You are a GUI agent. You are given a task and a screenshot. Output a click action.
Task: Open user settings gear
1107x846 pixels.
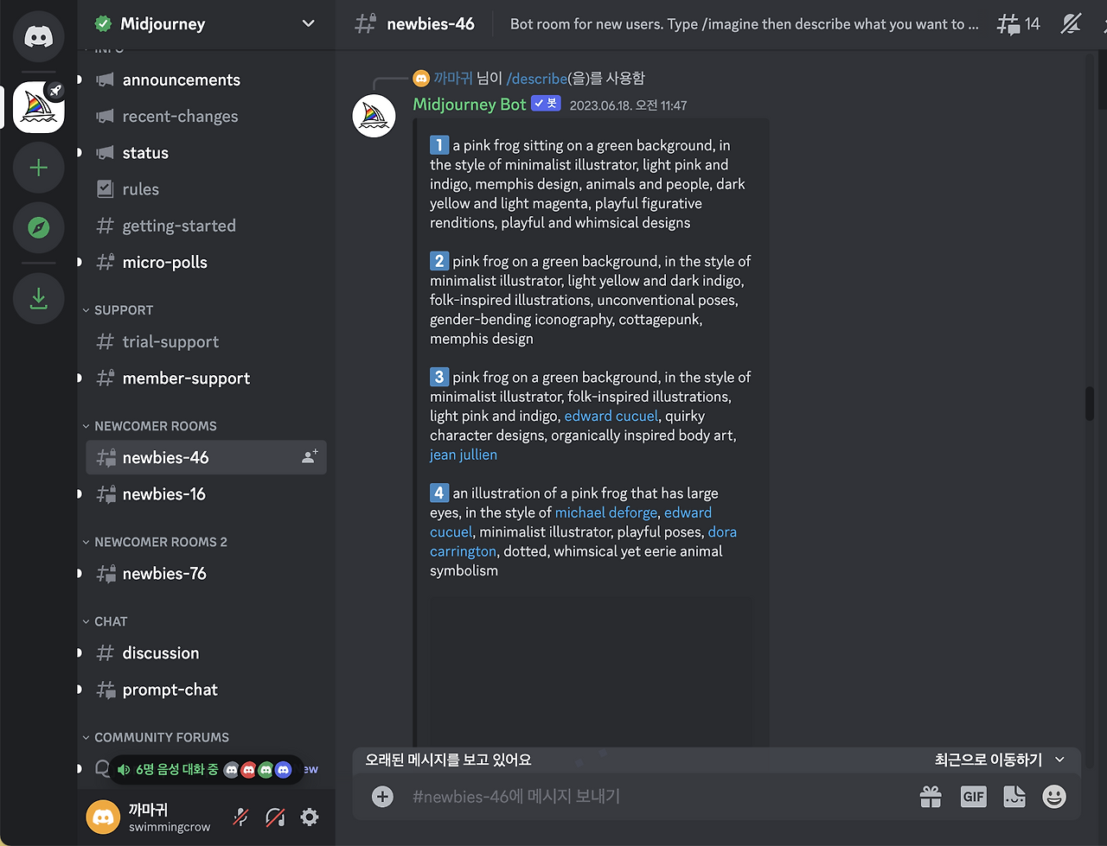pos(309,817)
